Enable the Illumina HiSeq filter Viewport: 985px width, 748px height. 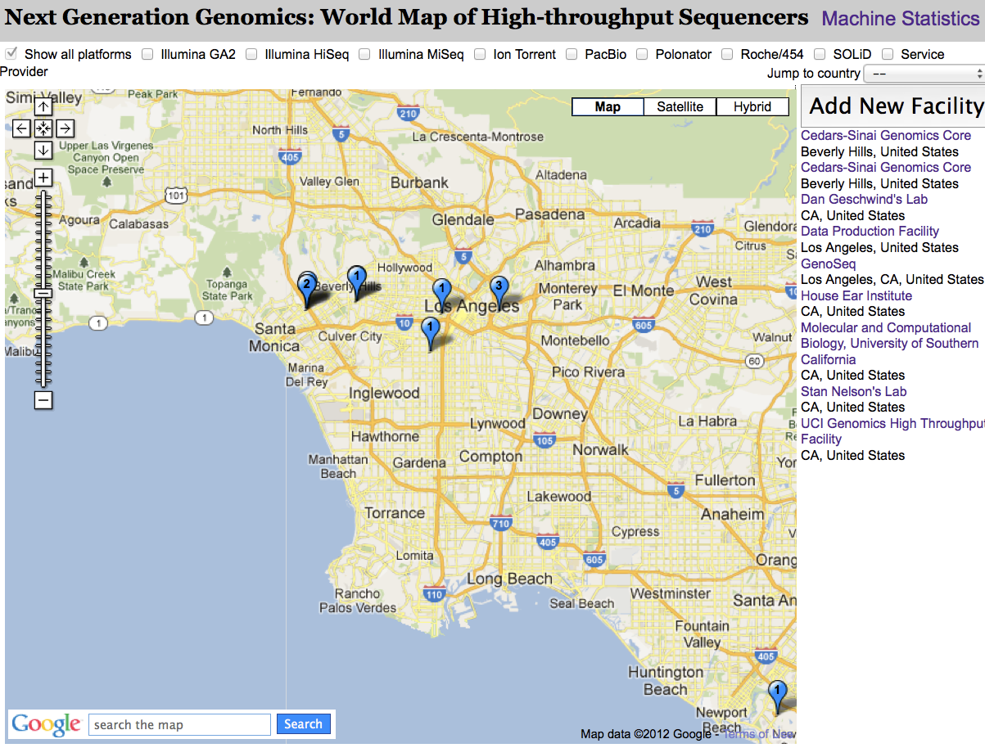click(x=251, y=54)
